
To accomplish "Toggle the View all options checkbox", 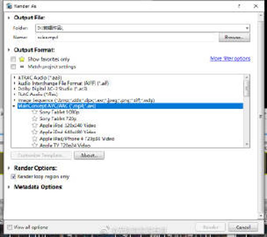I will point(9,227).
